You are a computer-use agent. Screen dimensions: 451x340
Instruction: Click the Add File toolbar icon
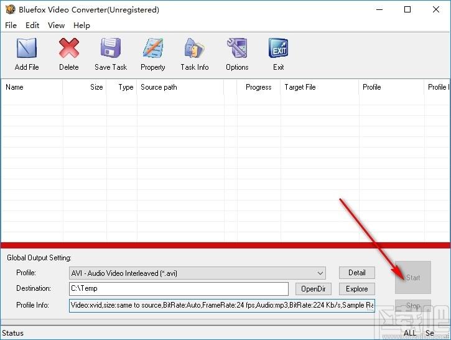coord(27,48)
